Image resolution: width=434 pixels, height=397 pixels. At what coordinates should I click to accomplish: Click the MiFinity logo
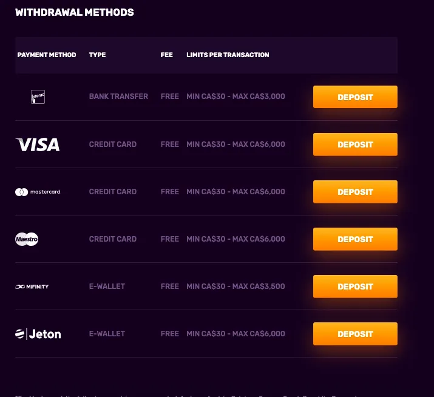tap(32, 287)
